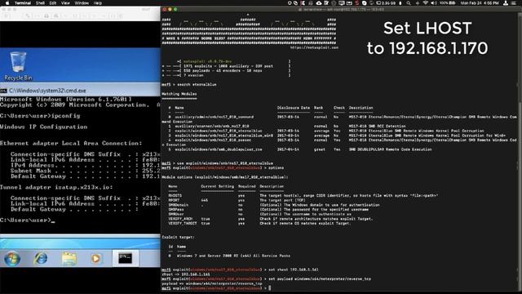Open the View menu
The width and height of the screenshot is (522, 294).
[65, 3]
